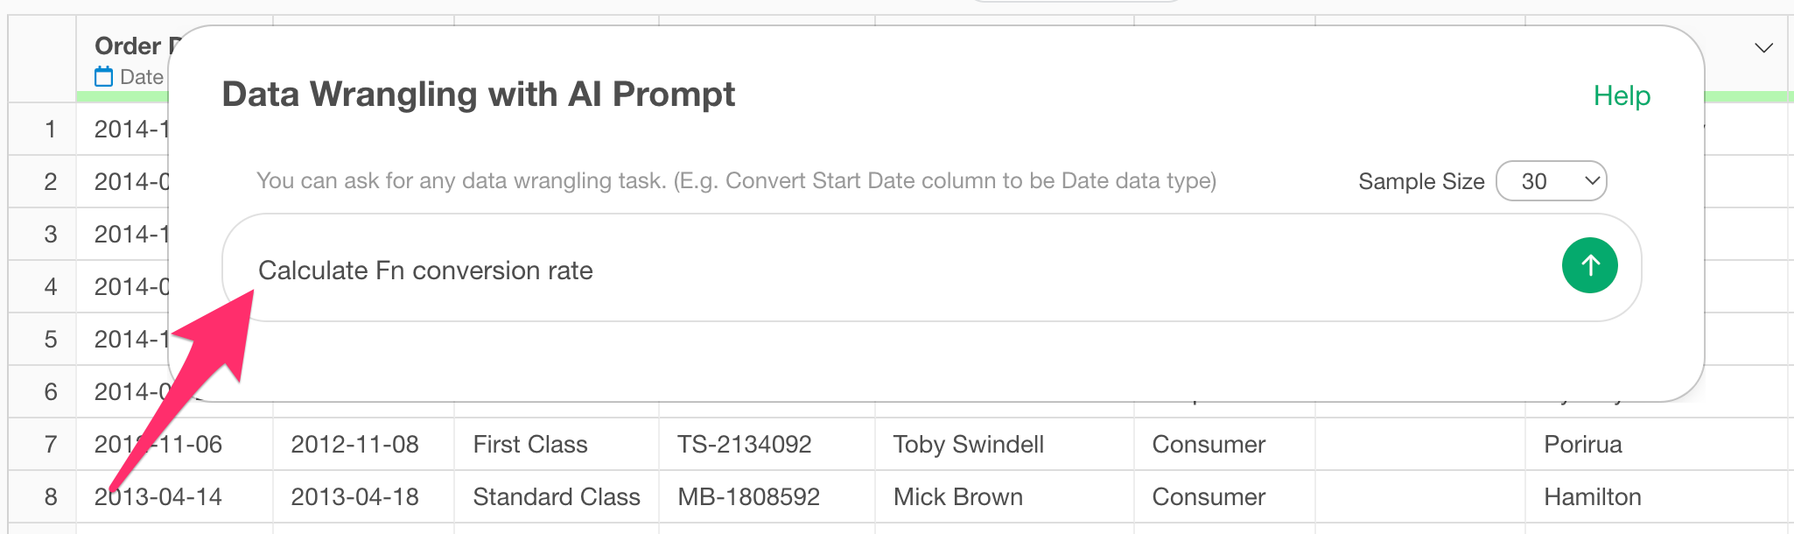The width and height of the screenshot is (1794, 534).
Task: Select the Standard Class cell
Action: point(556,497)
